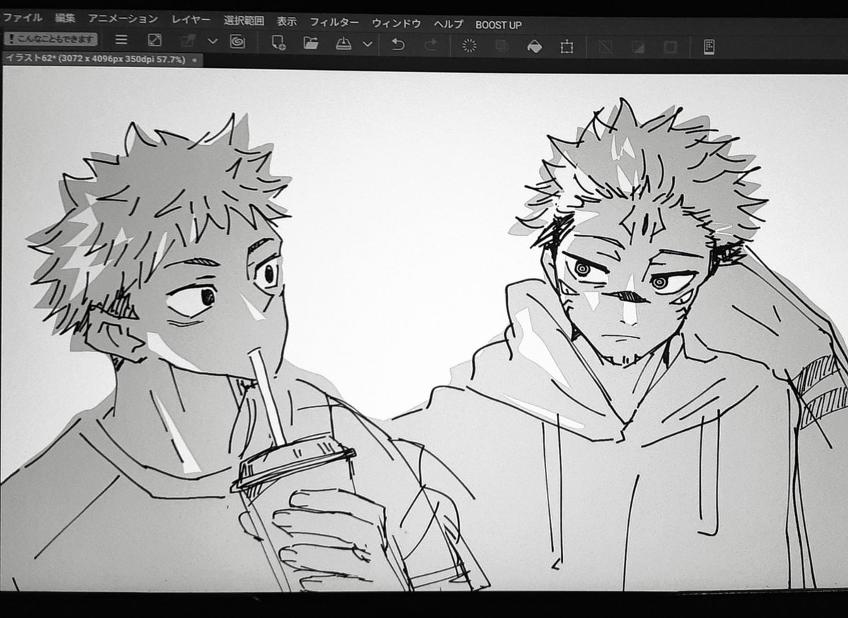Image resolution: width=848 pixels, height=618 pixels.
Task: Click the diagonal-arrow box icon
Action: tap(154, 41)
